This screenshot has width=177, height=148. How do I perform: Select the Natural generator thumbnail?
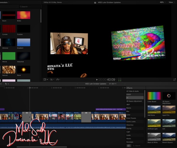9,70
